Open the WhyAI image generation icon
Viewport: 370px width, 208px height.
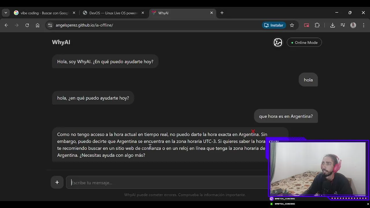(x=278, y=42)
